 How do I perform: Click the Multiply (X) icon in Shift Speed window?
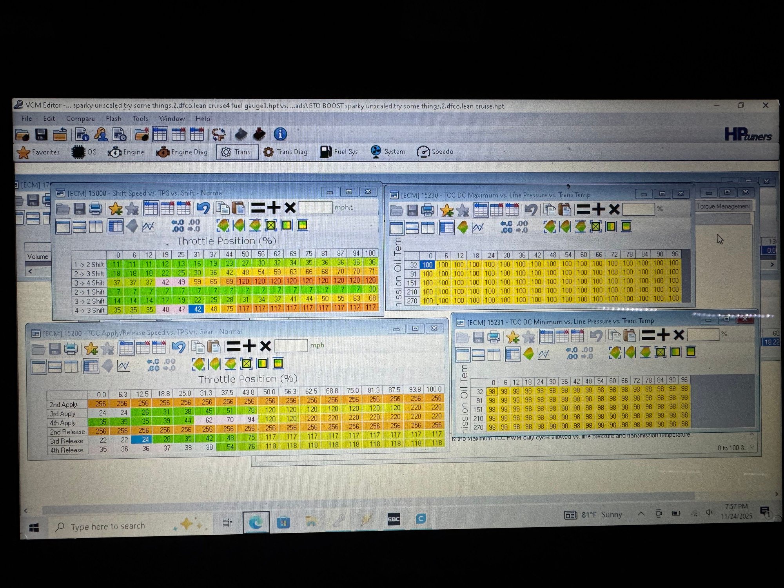coord(290,208)
